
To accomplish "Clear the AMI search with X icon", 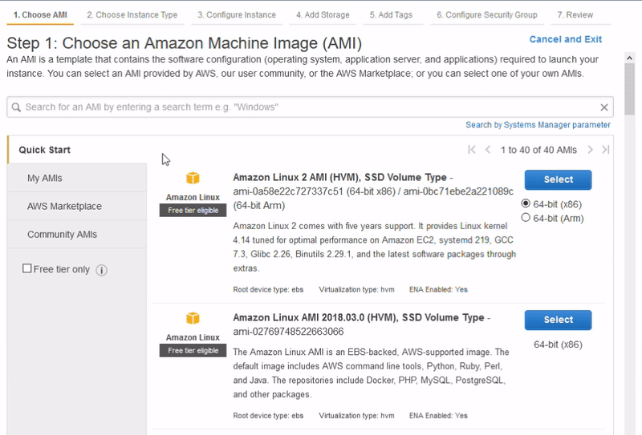I will pyautogui.click(x=604, y=107).
